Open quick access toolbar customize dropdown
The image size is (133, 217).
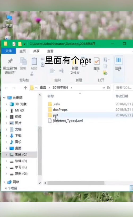pyautogui.click(x=24, y=44)
